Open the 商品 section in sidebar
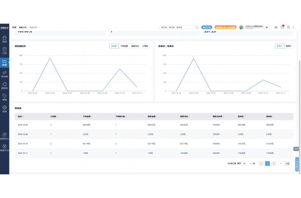 pos(4,39)
